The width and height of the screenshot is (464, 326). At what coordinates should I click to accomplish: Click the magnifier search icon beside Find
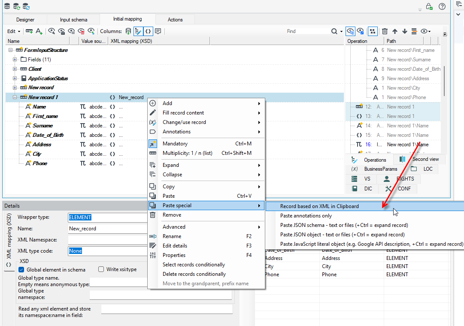(x=334, y=31)
